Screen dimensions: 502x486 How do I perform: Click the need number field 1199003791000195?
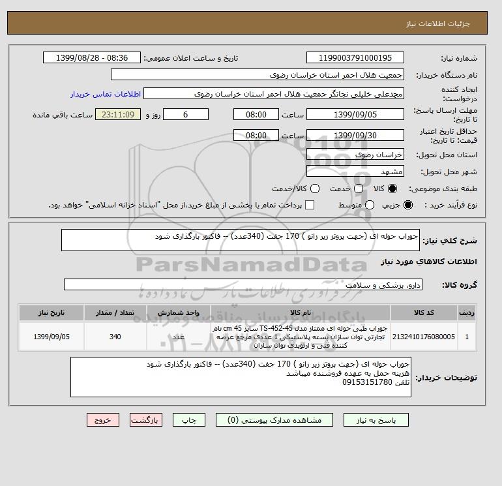pos(355,57)
